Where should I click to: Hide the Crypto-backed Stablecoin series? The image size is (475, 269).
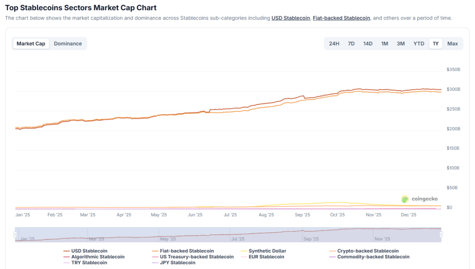(x=367, y=251)
